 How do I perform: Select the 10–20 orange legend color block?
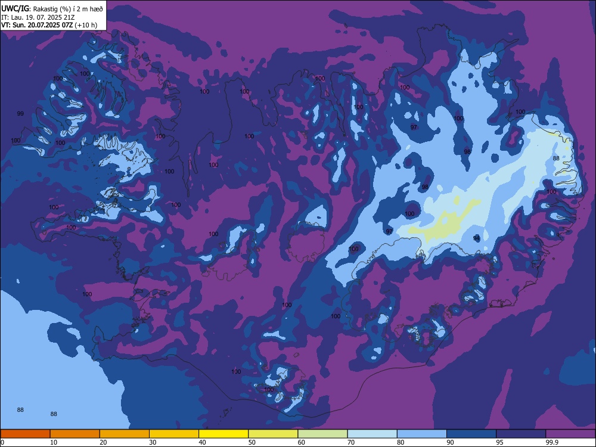(75, 434)
